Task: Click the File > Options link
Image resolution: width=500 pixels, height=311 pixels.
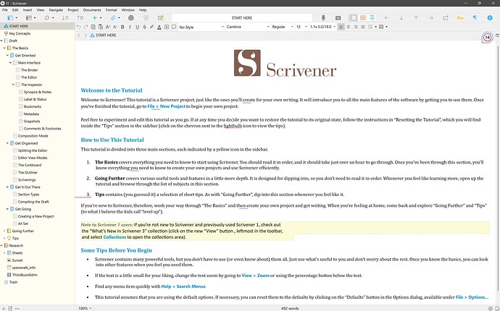Action: [x=472, y=297]
